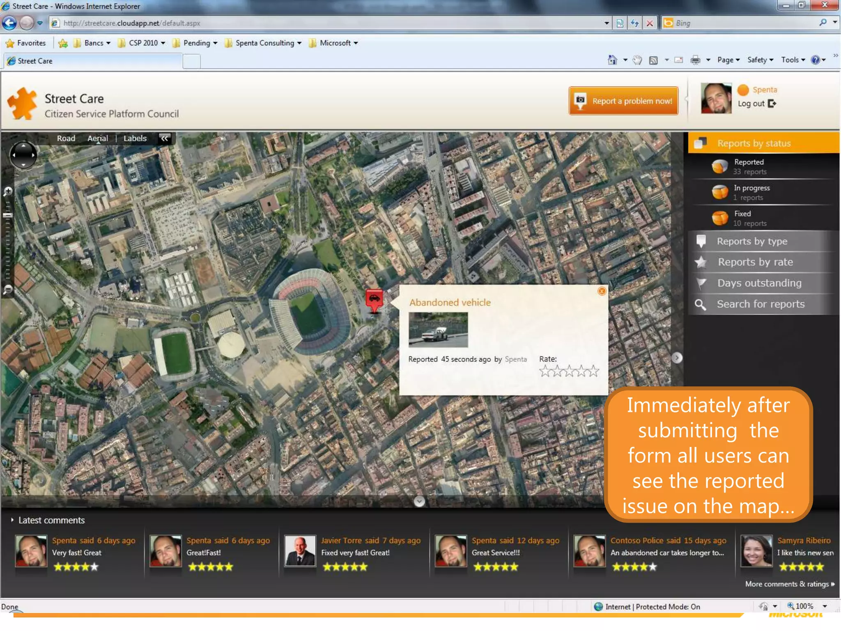Open the address bar history dropdown

pyautogui.click(x=607, y=23)
